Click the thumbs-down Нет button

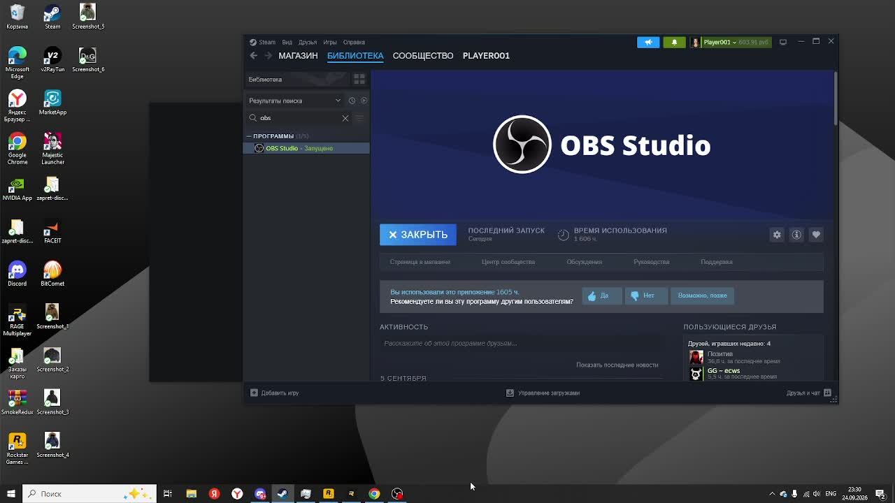pyautogui.click(x=645, y=296)
